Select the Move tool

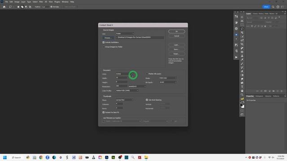[242, 17]
